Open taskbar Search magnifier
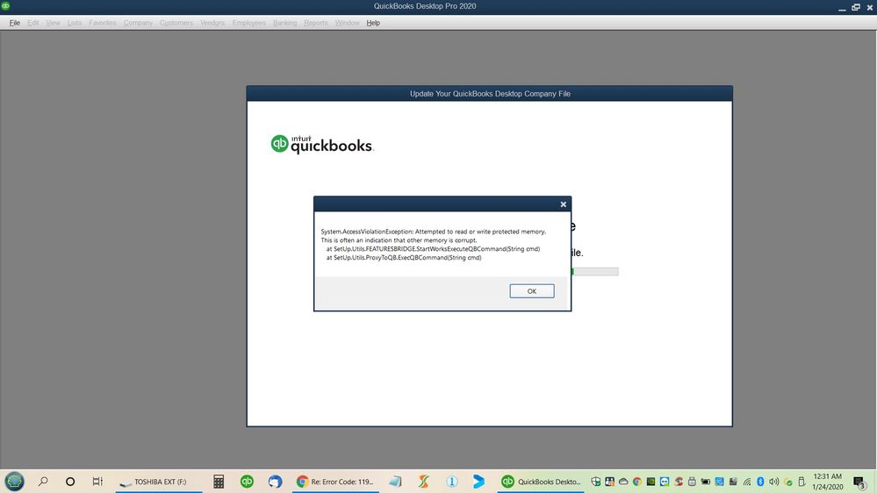 (43, 482)
